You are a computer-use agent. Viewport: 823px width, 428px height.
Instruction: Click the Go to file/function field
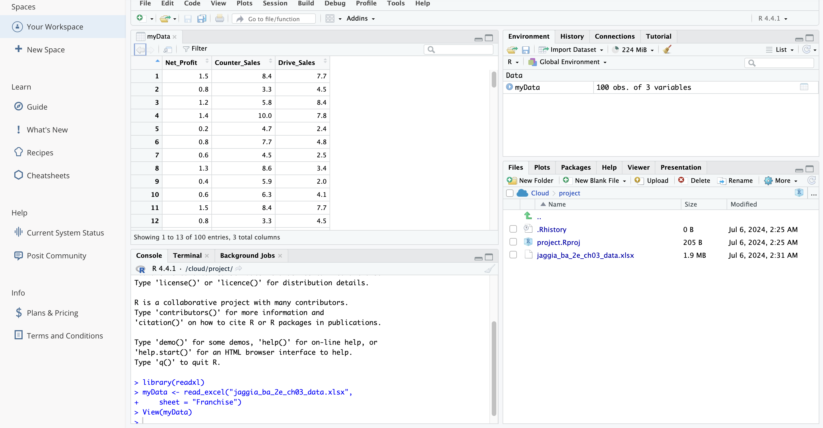[274, 19]
